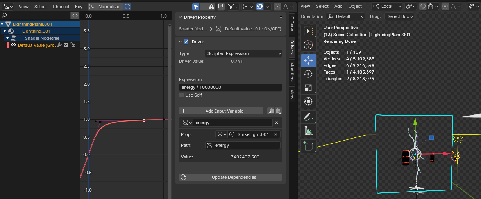
Task: Toggle proportional editing in Drivers editor
Action: [277, 7]
